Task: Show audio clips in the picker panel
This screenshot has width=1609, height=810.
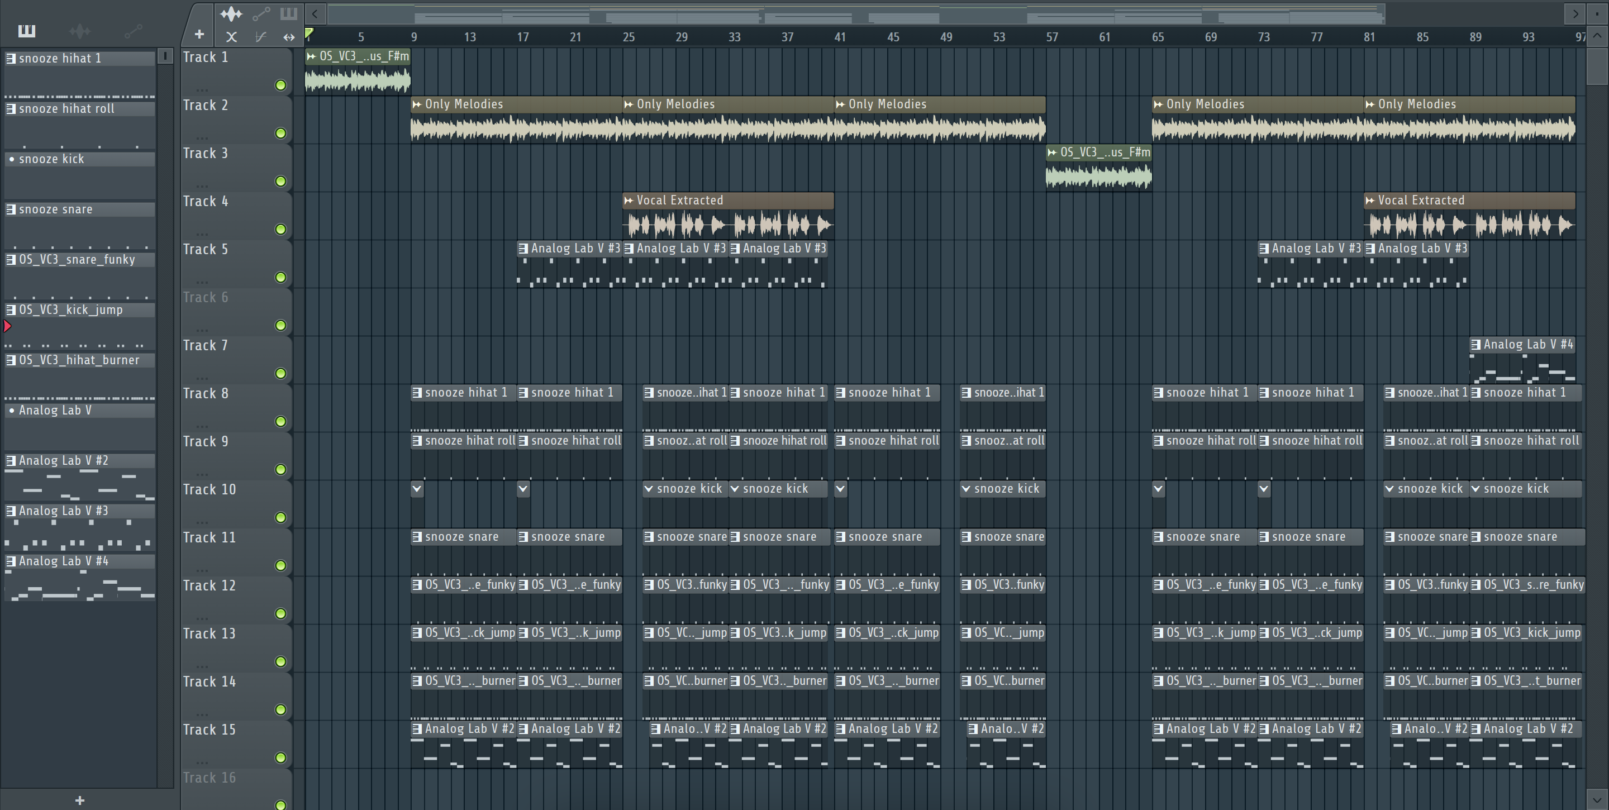Action: [x=80, y=30]
